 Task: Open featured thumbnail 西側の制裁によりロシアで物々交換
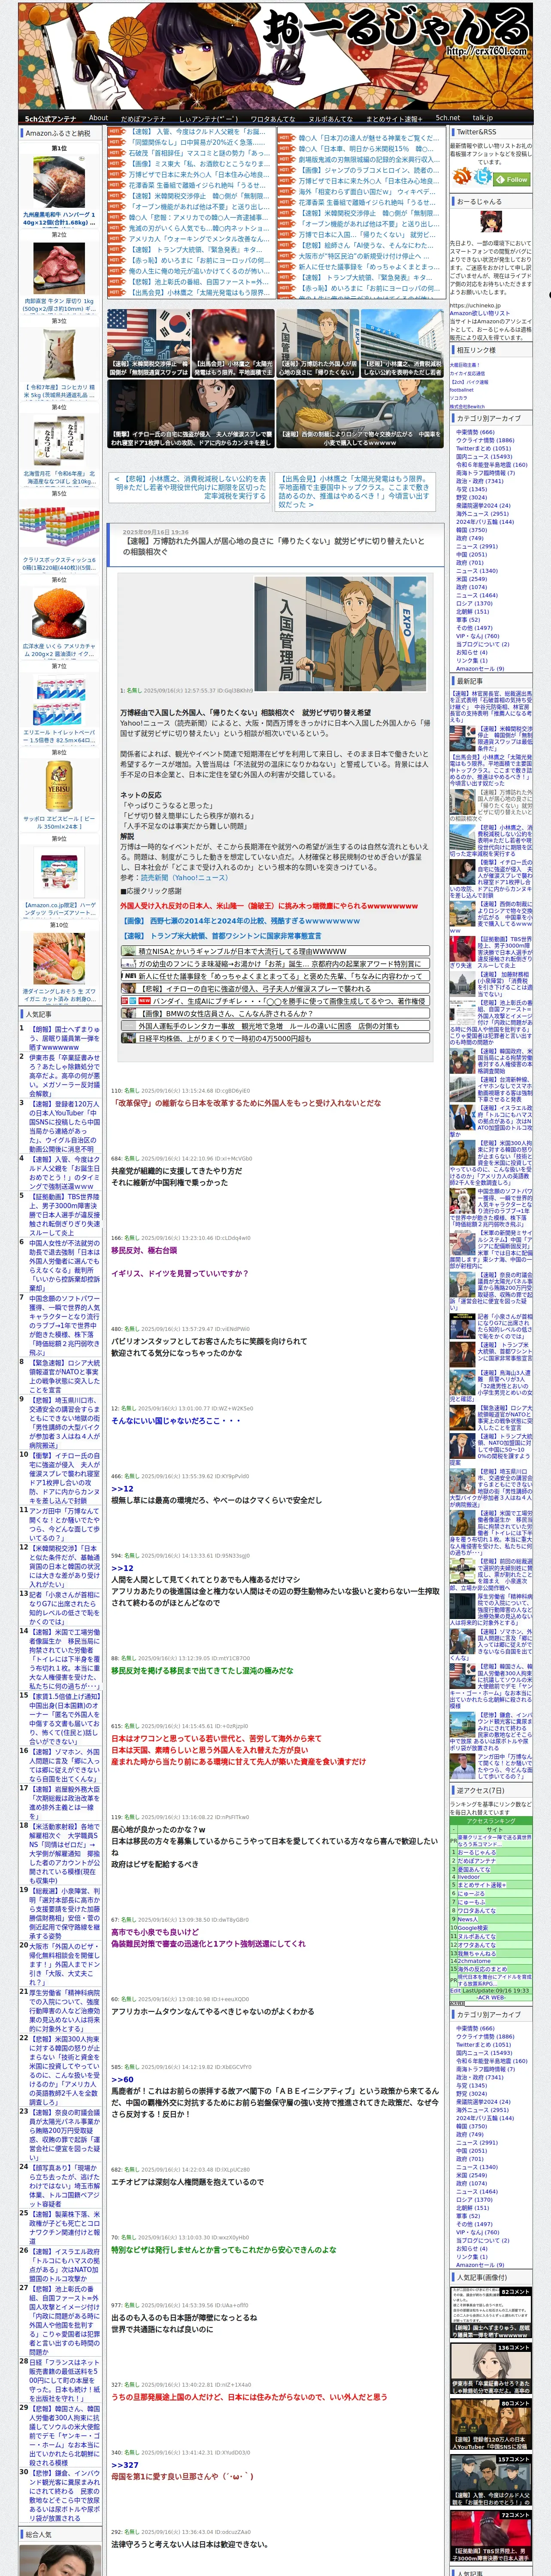coord(359,413)
